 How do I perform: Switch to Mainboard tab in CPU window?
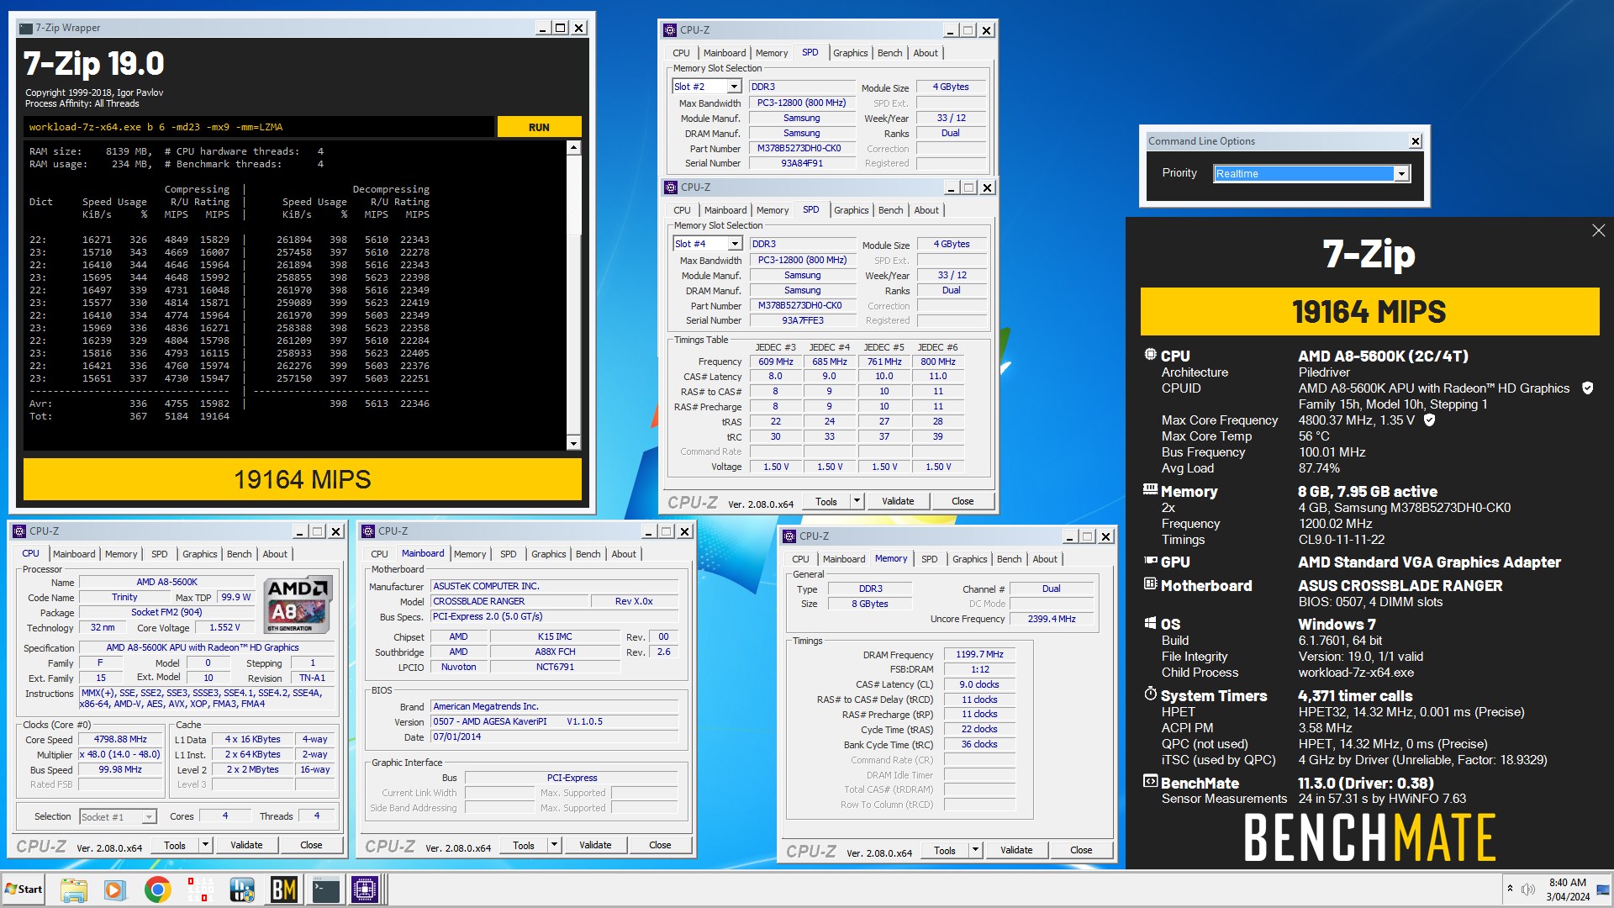point(74,554)
